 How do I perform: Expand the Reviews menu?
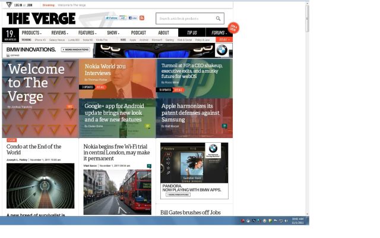[x=59, y=33]
